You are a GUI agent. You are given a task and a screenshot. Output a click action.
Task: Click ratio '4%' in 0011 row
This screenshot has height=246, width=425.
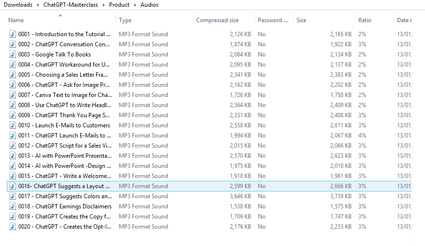(x=362, y=136)
